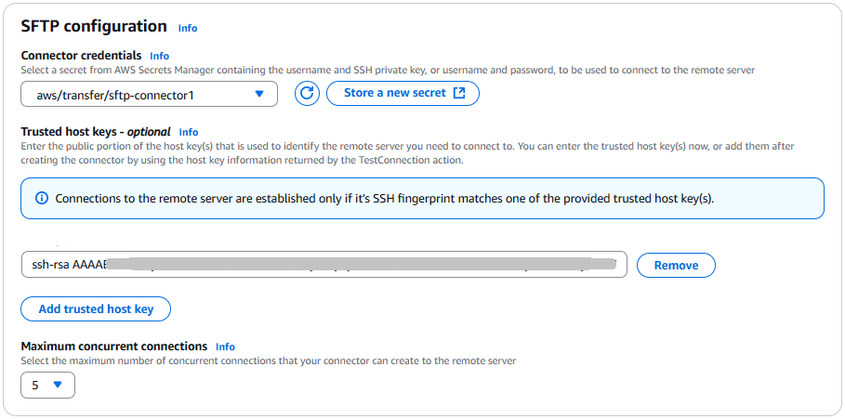This screenshot has height=419, width=845.
Task: Click Add trusted host key button
Action: tap(96, 309)
